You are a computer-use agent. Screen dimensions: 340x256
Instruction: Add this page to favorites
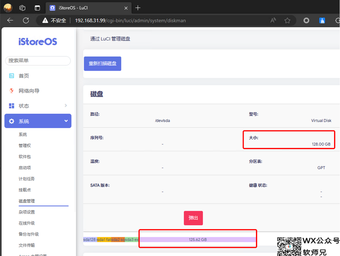tap(287, 20)
